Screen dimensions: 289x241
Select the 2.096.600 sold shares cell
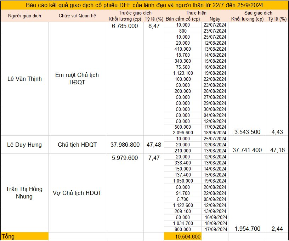pyautogui.click(x=183, y=133)
